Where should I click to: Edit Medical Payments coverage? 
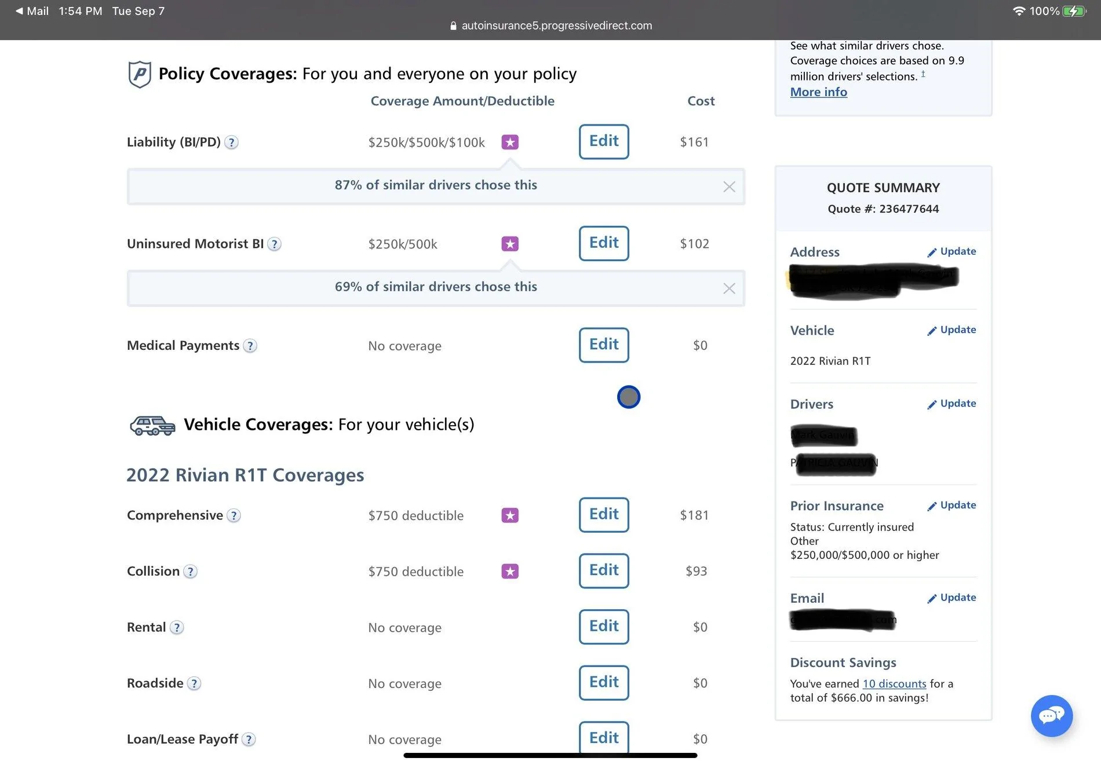point(604,346)
